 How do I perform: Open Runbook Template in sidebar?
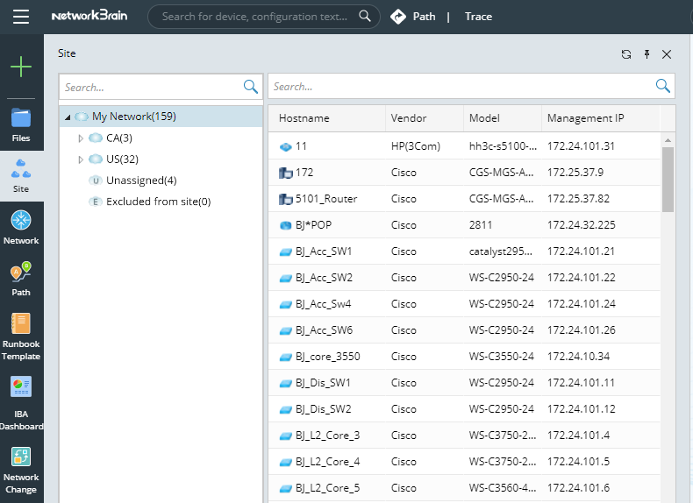coord(21,336)
